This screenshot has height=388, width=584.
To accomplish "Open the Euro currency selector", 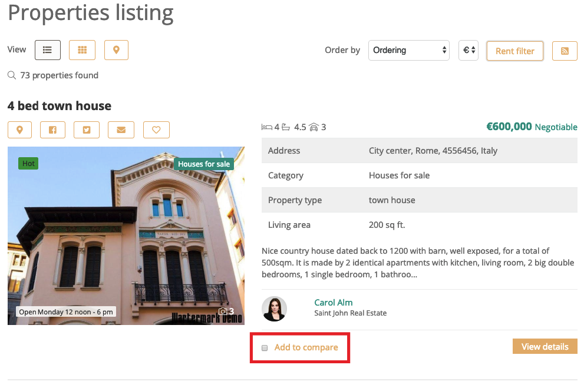I will [468, 51].
